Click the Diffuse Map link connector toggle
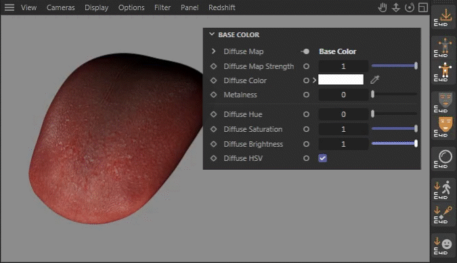This screenshot has height=263, width=457. tap(305, 51)
